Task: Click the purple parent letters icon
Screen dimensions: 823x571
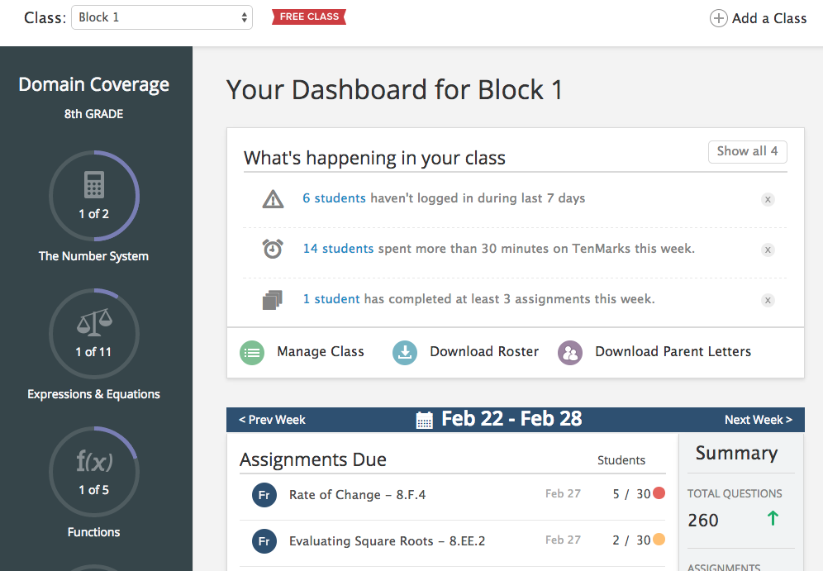Action: pyautogui.click(x=570, y=352)
